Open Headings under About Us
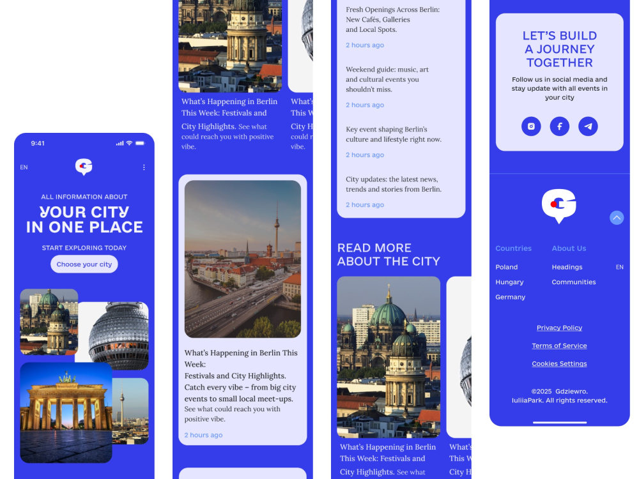 (567, 267)
